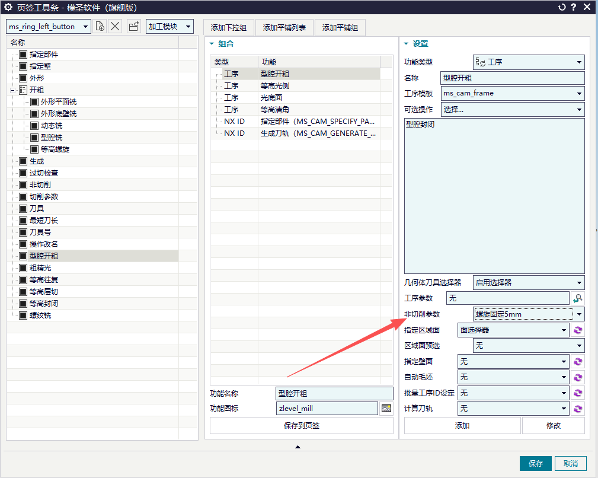The height and width of the screenshot is (478, 598).
Task: Click the 功能名称 input field
Action: click(334, 393)
